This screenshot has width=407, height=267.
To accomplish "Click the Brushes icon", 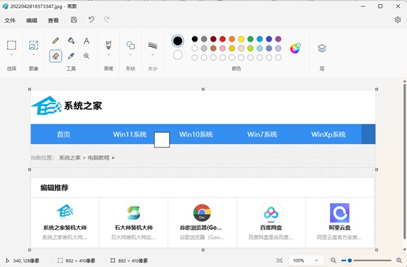I will 109,45.
